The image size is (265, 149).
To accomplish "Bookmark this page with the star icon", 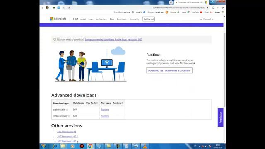I will [x=64, y=7].
